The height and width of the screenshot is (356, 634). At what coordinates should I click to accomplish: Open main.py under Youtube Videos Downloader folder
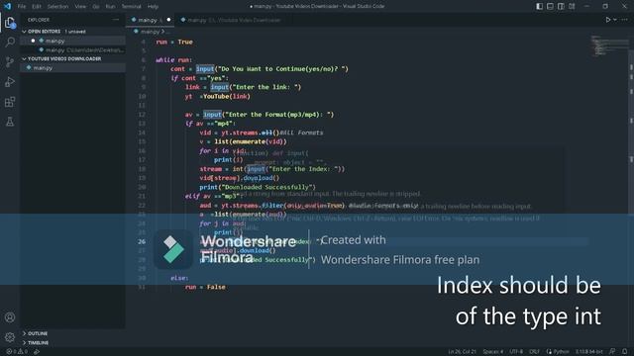click(72, 68)
